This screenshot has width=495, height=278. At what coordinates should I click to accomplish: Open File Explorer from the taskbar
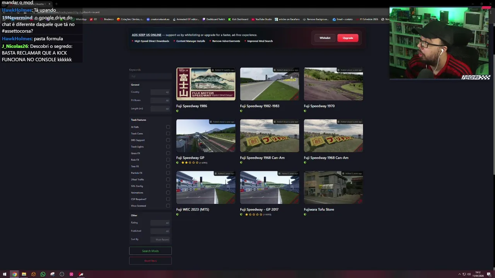pyautogui.click(x=24, y=274)
